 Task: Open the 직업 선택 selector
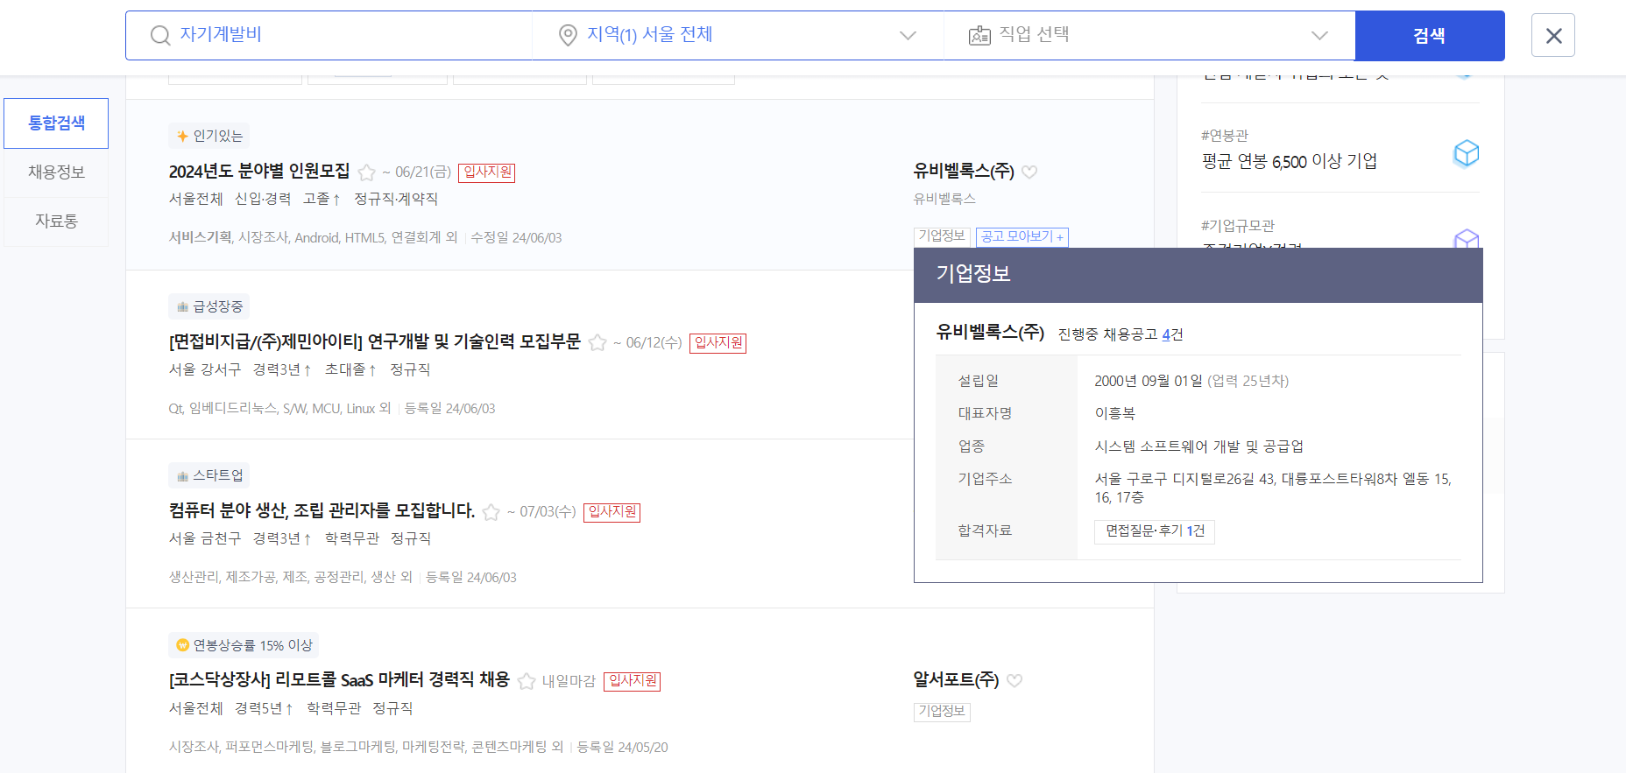[1149, 35]
